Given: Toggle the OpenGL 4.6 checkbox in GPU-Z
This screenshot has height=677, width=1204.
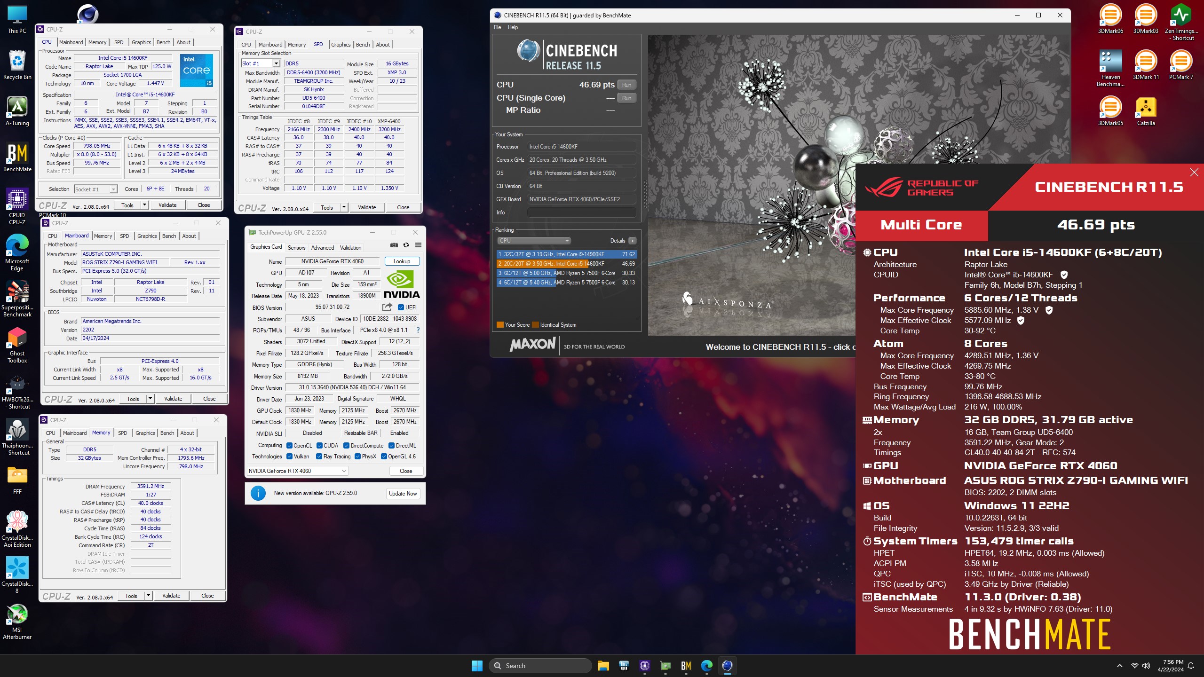Looking at the screenshot, I should [x=384, y=457].
